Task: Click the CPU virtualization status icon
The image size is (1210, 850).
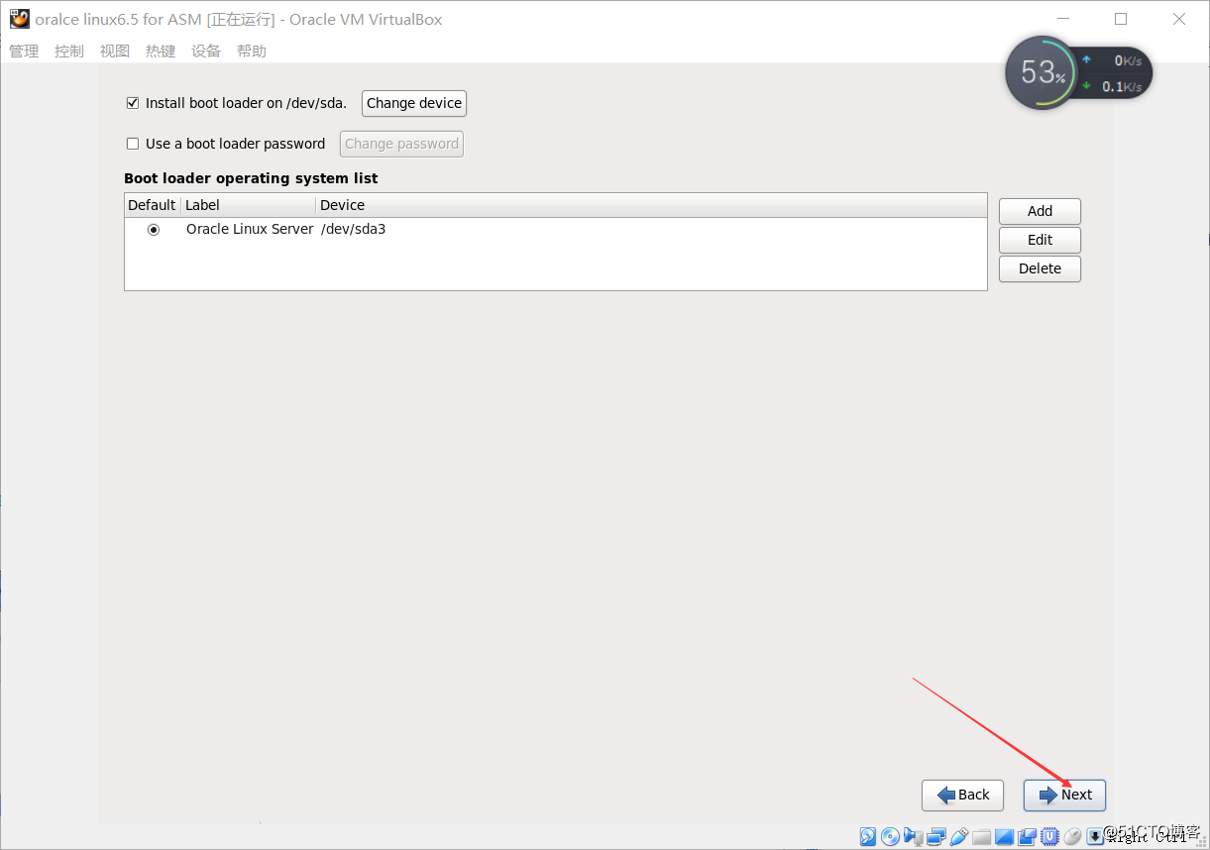Action: point(1050,836)
